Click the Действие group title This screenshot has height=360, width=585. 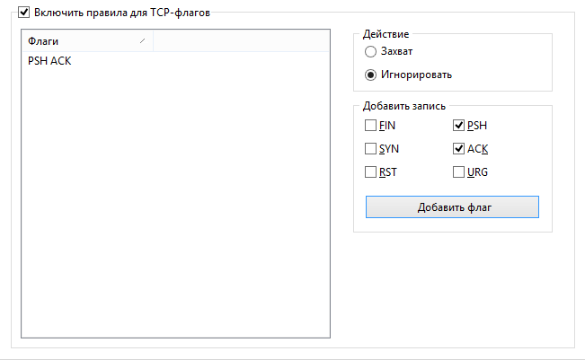tap(385, 33)
